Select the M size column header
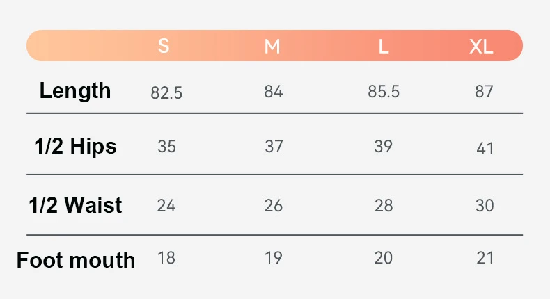The height and width of the screenshot is (299, 550). point(272,47)
